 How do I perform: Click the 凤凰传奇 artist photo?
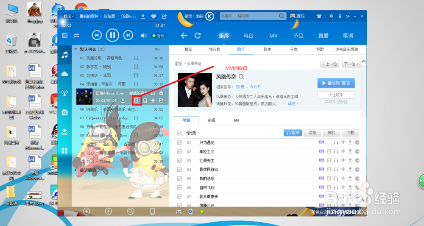[195, 90]
